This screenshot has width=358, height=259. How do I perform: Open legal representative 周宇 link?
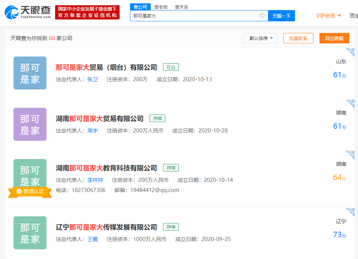coord(93,131)
